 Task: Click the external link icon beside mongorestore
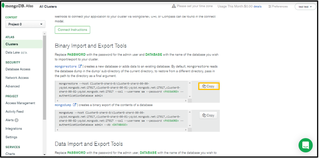(80, 66)
